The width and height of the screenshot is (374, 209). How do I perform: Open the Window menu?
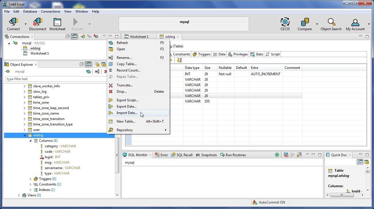coord(81,11)
